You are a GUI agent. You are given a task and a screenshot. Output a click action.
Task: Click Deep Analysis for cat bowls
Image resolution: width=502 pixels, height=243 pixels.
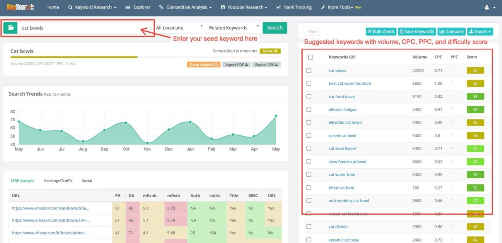tap(203, 64)
